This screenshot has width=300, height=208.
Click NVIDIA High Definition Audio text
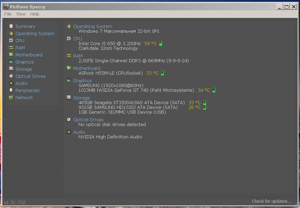110,137
